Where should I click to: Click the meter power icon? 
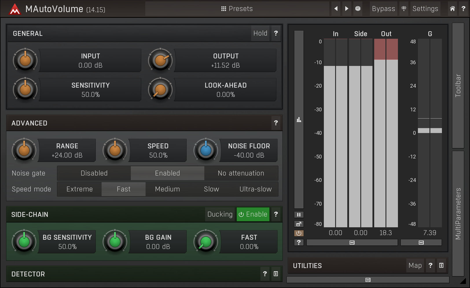(x=299, y=233)
